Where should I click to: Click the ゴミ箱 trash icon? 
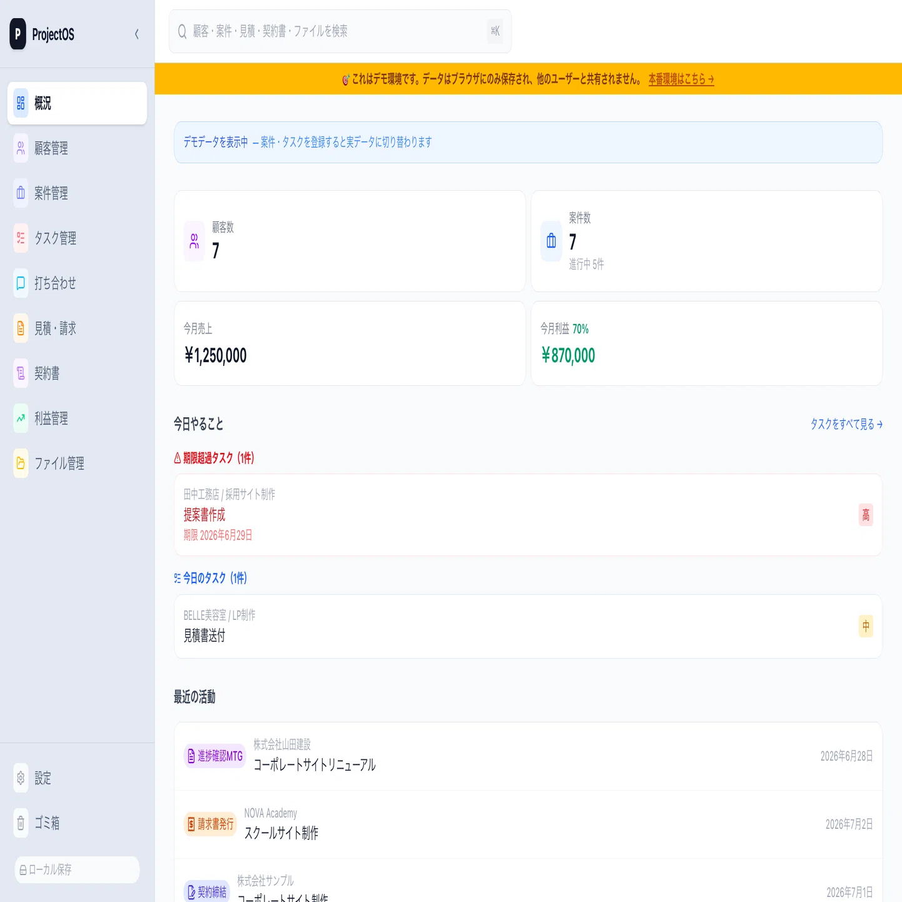click(x=21, y=823)
